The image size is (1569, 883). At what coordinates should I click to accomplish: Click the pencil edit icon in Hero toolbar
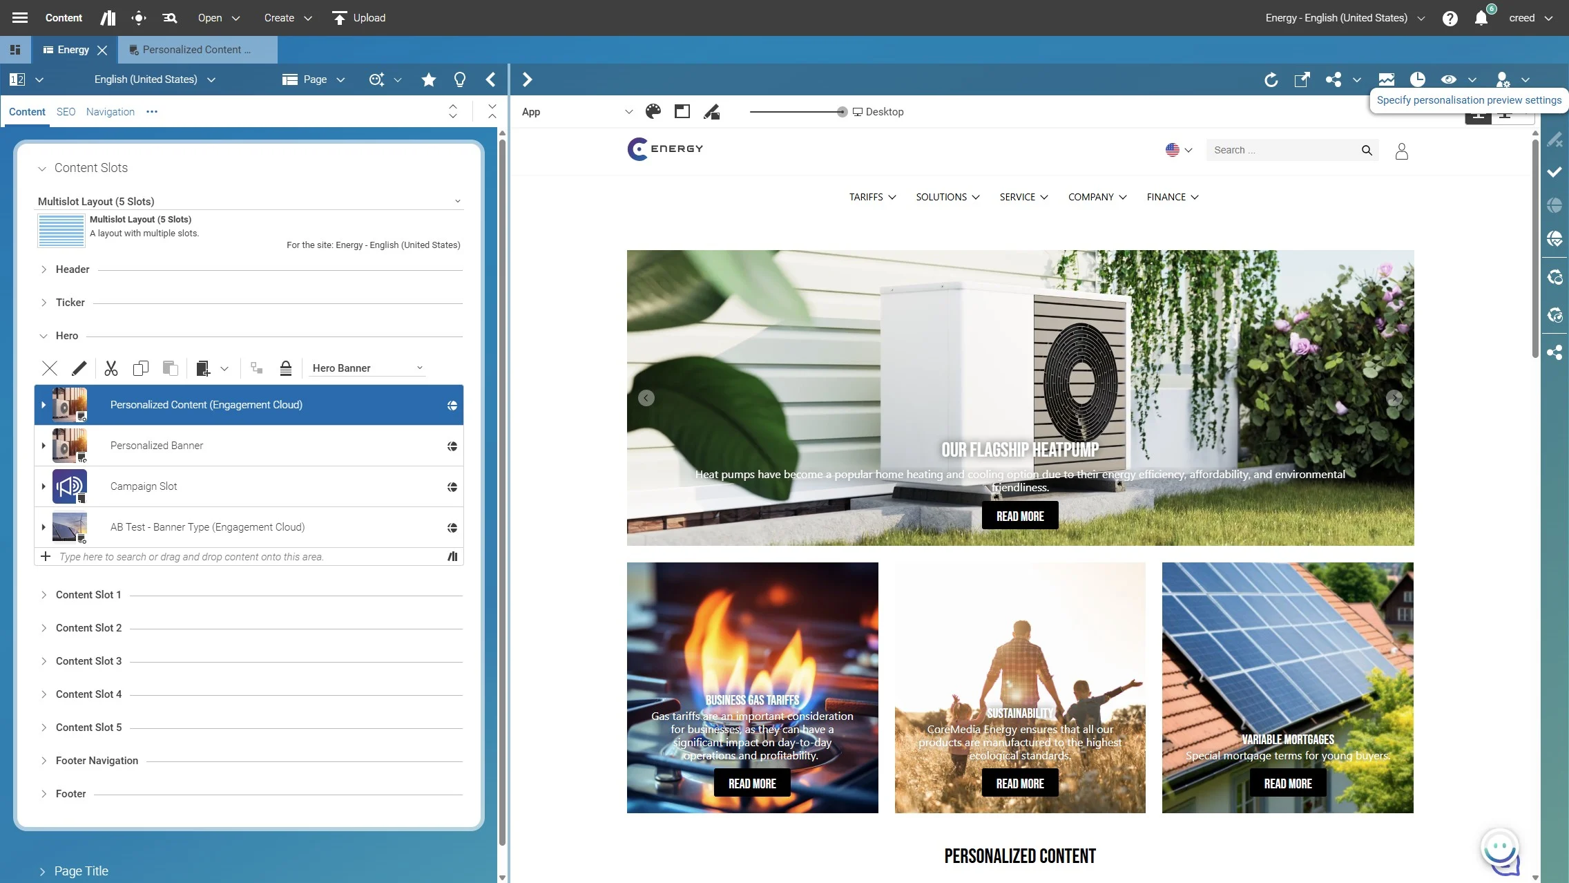tap(79, 368)
